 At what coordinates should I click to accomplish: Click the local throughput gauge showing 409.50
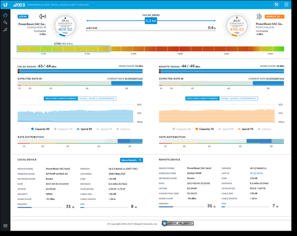[x=65, y=26]
